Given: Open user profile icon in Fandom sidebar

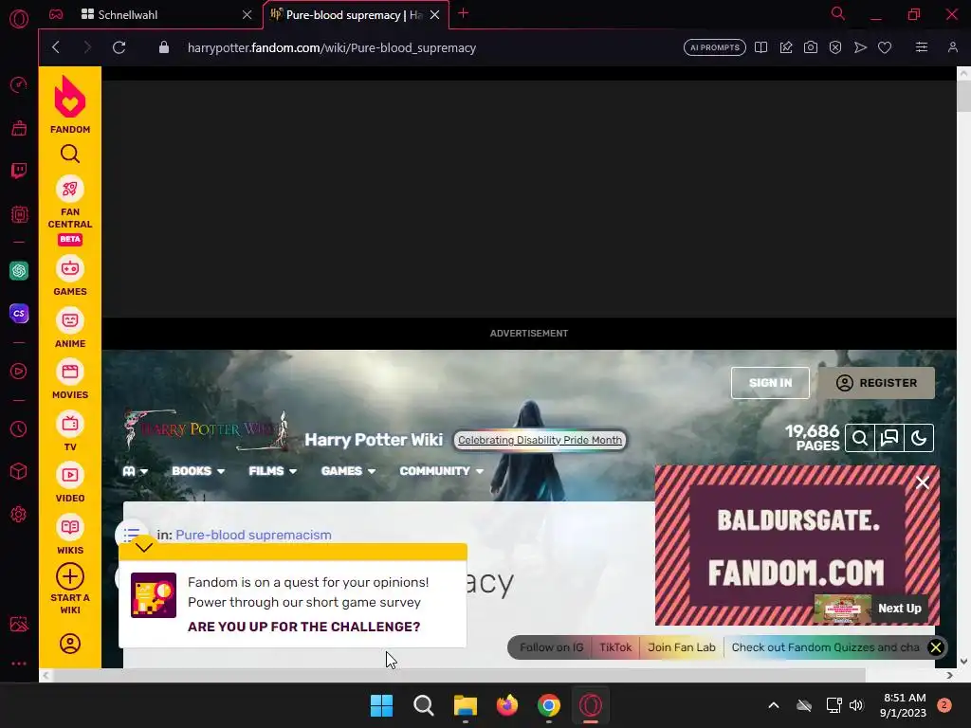Looking at the screenshot, I should tap(70, 644).
